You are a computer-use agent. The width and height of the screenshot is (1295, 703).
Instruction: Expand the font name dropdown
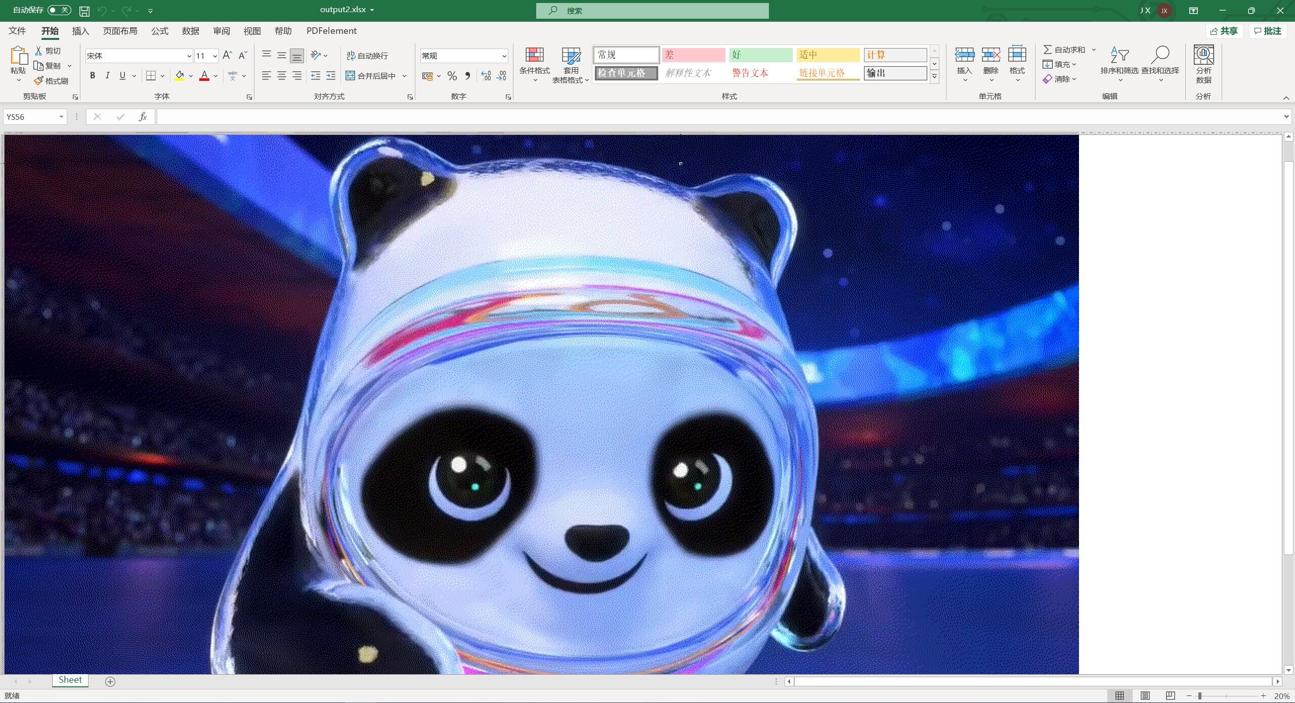click(x=189, y=56)
